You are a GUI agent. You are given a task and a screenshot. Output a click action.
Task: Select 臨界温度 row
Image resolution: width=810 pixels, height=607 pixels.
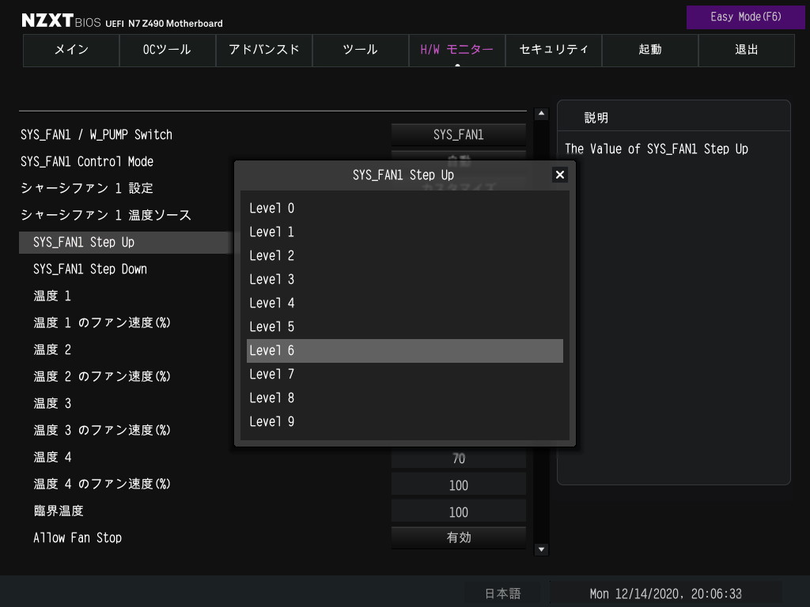[59, 511]
